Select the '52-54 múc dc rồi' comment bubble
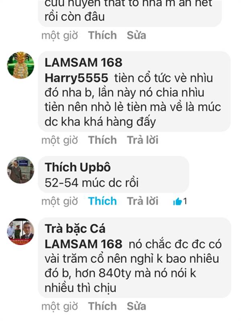Image resolution: width=241 pixels, height=321 pixels. [x=114, y=175]
